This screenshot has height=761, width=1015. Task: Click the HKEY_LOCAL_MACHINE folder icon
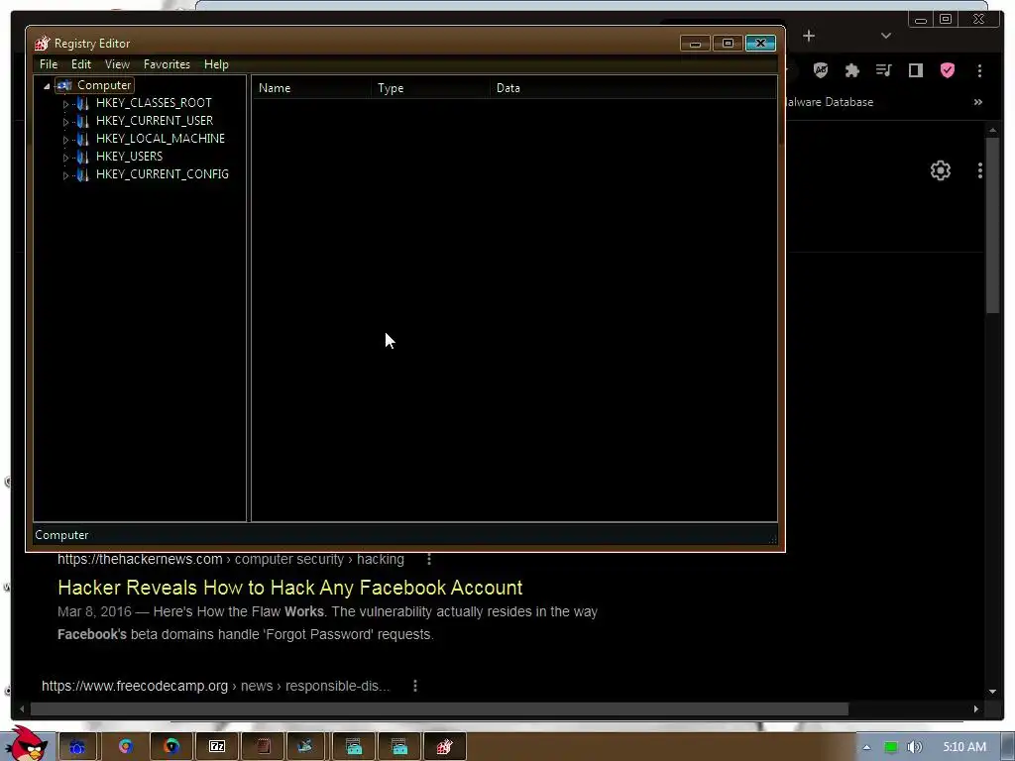[x=82, y=139]
